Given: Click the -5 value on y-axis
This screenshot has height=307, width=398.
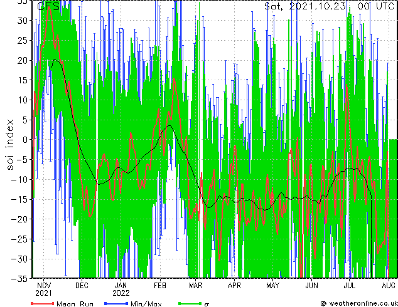Looking at the screenshot, I should (x=23, y=160).
